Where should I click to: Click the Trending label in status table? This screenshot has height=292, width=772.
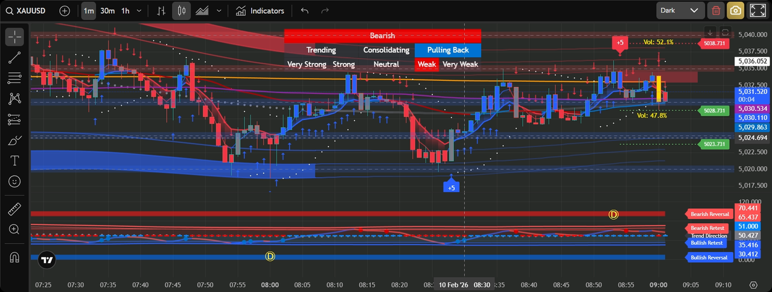coord(321,50)
